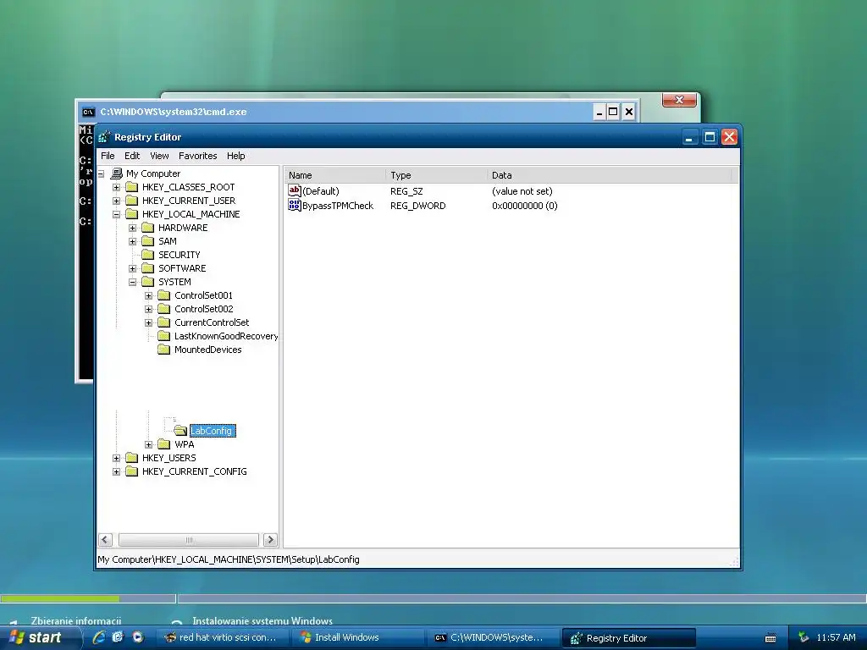Screen dimensions: 867x650
Task: Select the BypassTPMCheck value name
Action: tap(338, 206)
